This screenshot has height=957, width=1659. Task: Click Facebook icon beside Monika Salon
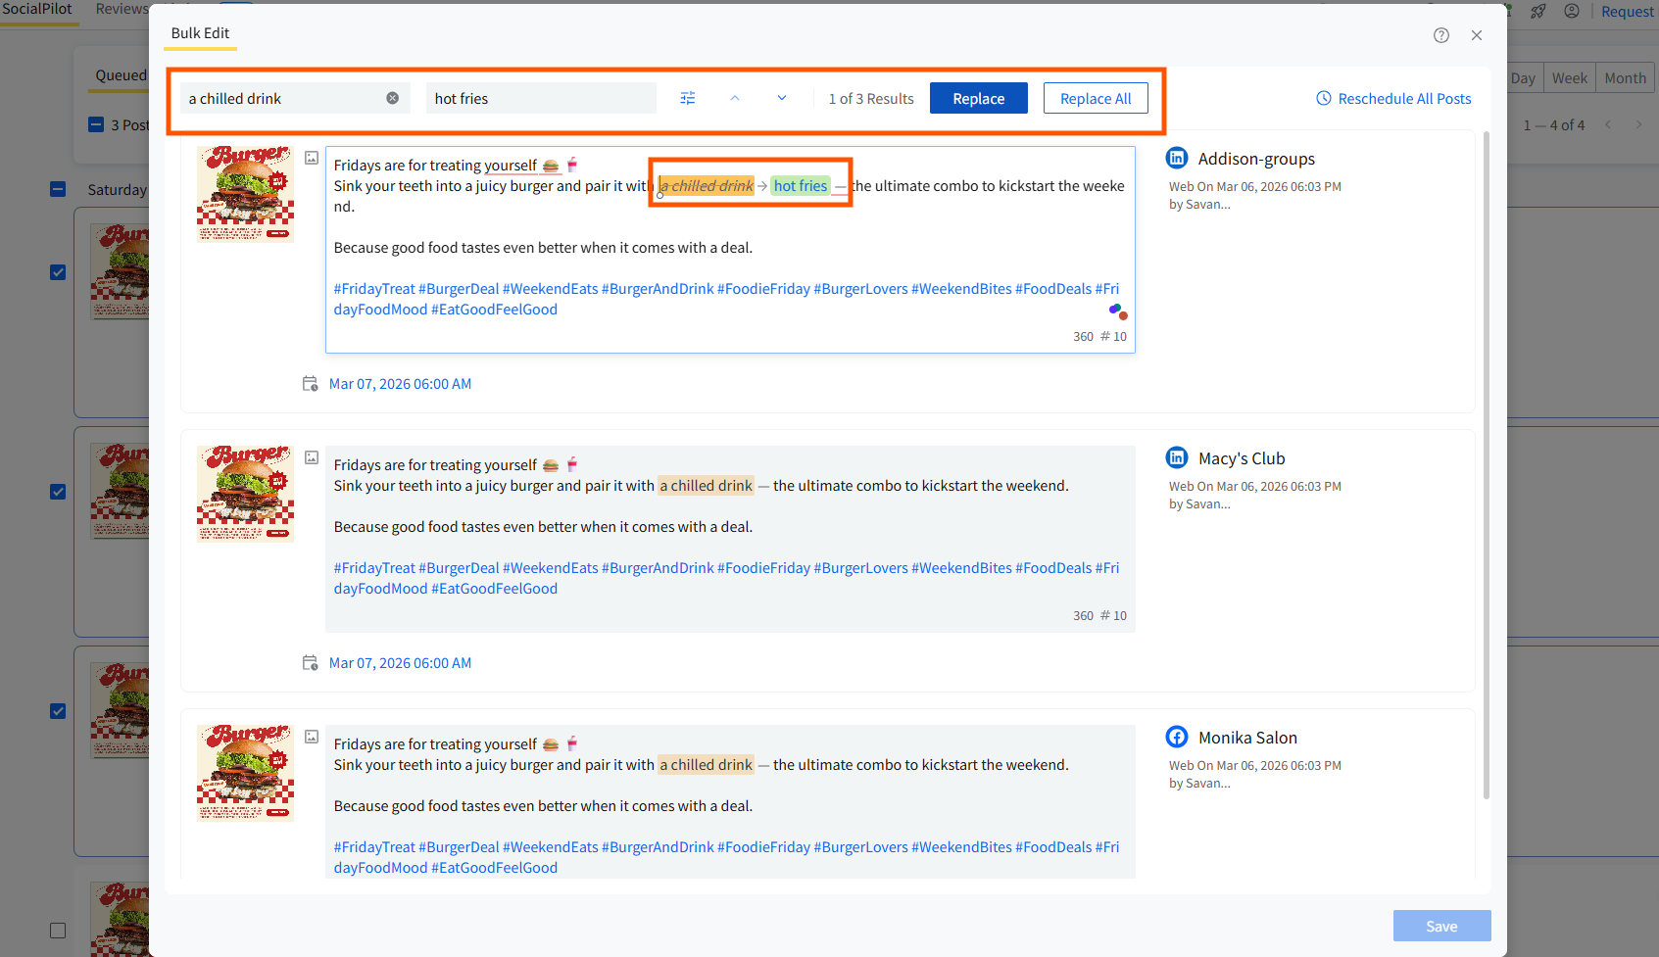click(1177, 737)
